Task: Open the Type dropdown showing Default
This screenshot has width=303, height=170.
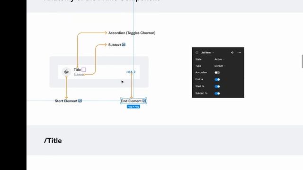Action: (220, 66)
